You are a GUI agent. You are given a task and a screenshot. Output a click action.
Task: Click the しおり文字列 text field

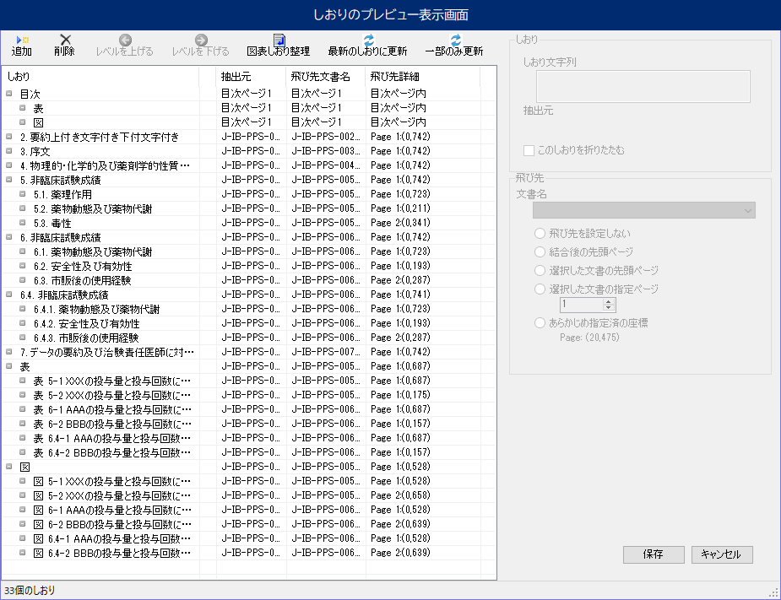(643, 87)
